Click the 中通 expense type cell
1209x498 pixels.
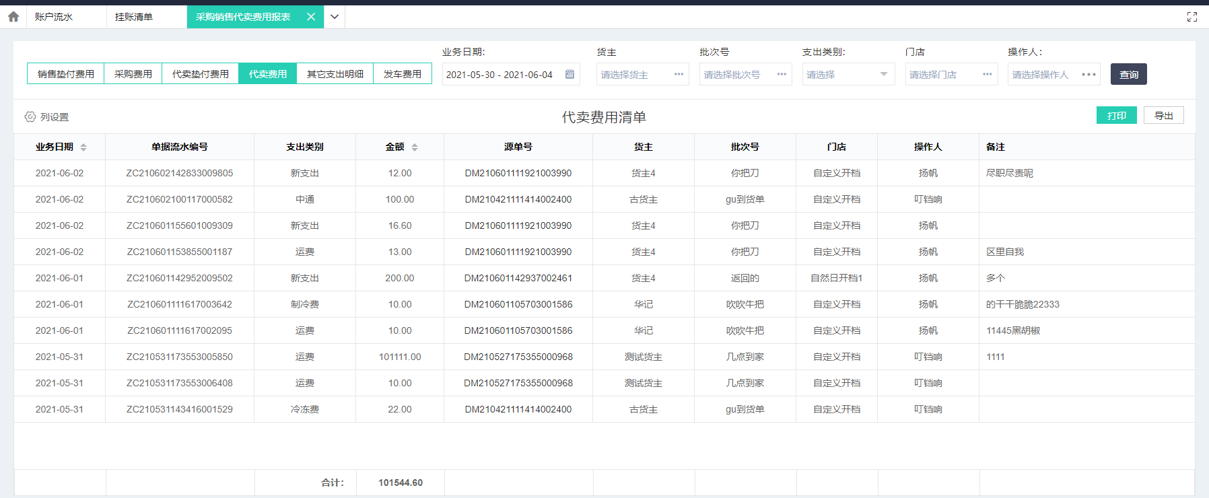[x=305, y=199]
